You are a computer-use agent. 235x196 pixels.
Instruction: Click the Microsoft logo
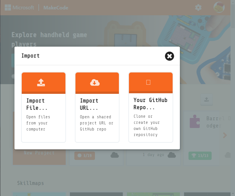coord(19,7)
